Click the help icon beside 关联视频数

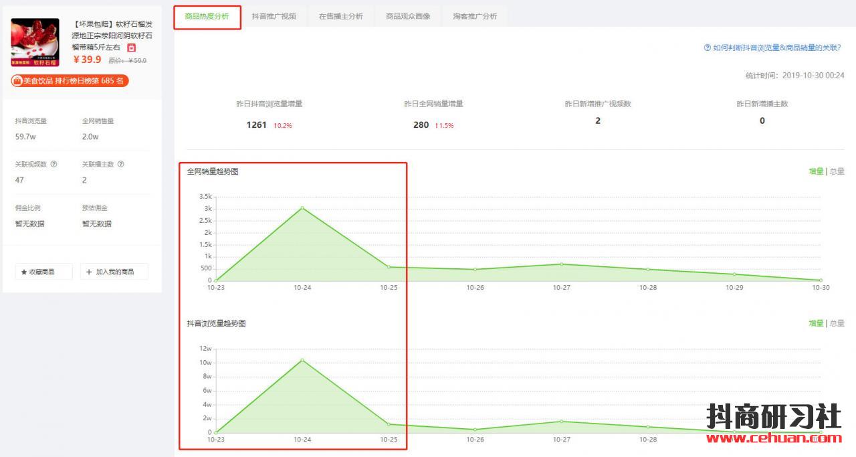(53, 164)
